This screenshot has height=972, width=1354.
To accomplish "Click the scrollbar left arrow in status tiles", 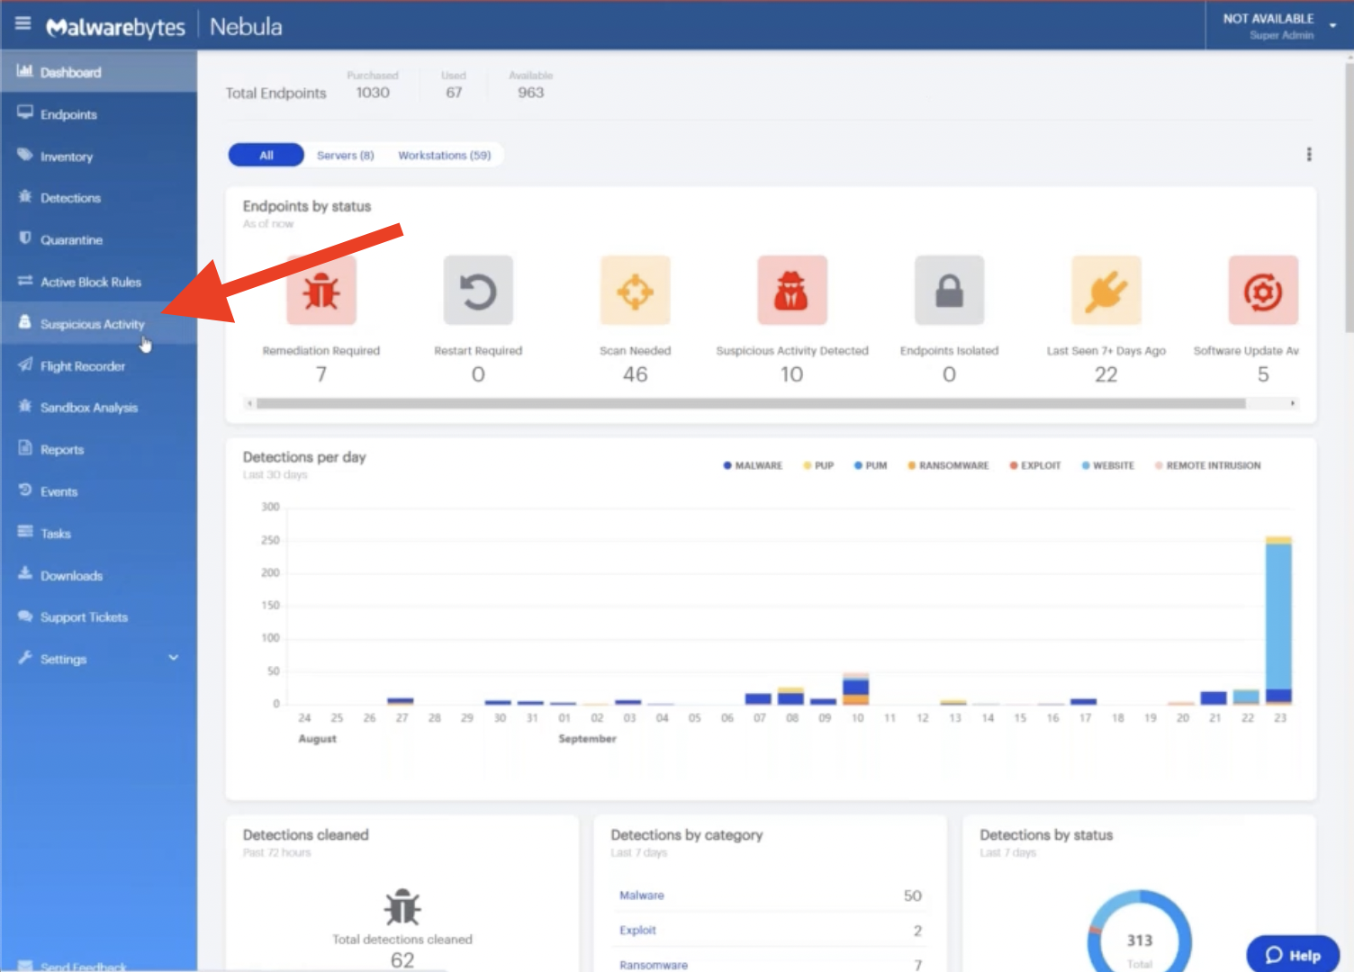I will tap(249, 403).
